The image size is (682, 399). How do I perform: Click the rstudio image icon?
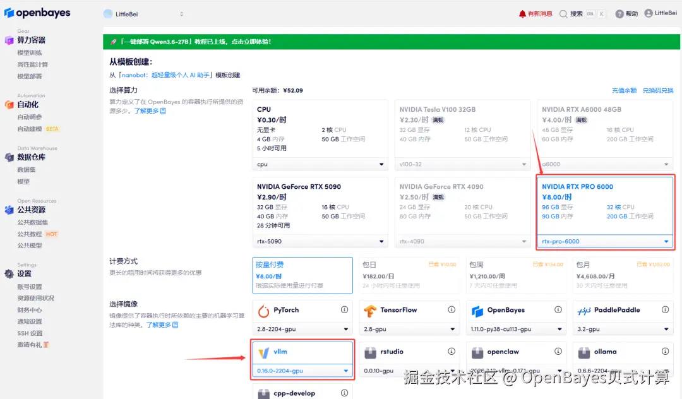coord(370,352)
